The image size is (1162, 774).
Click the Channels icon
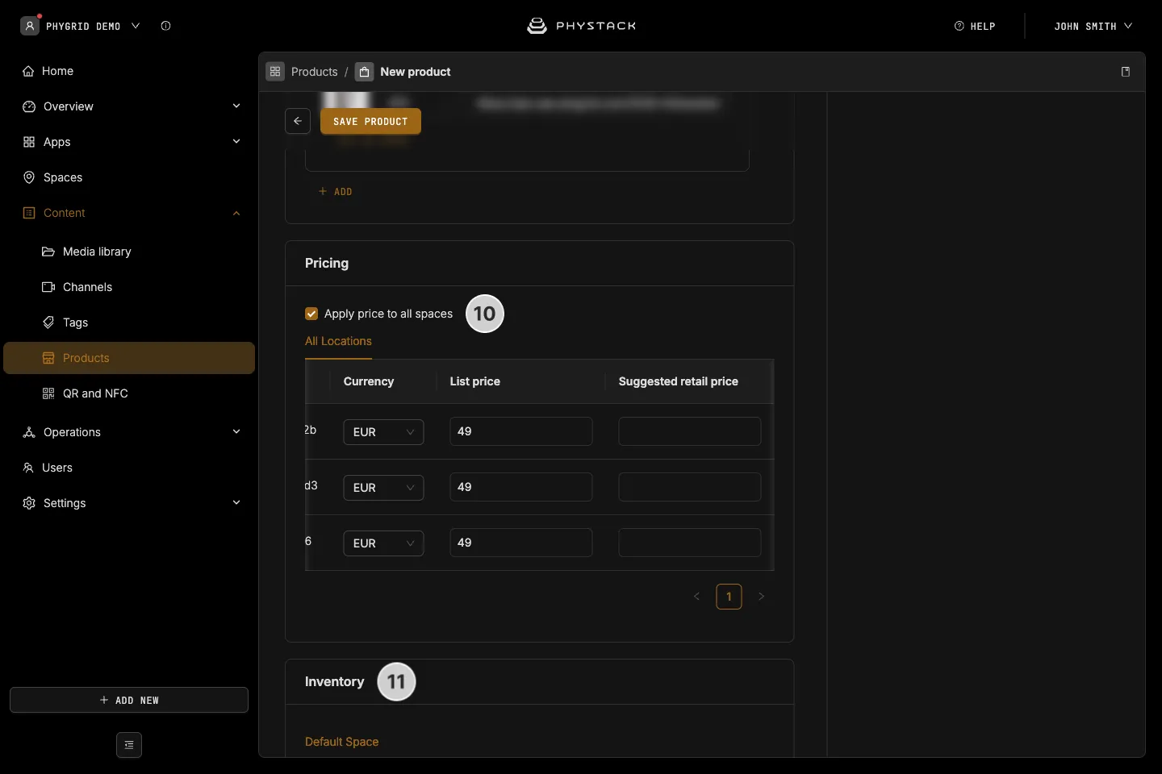(x=48, y=287)
